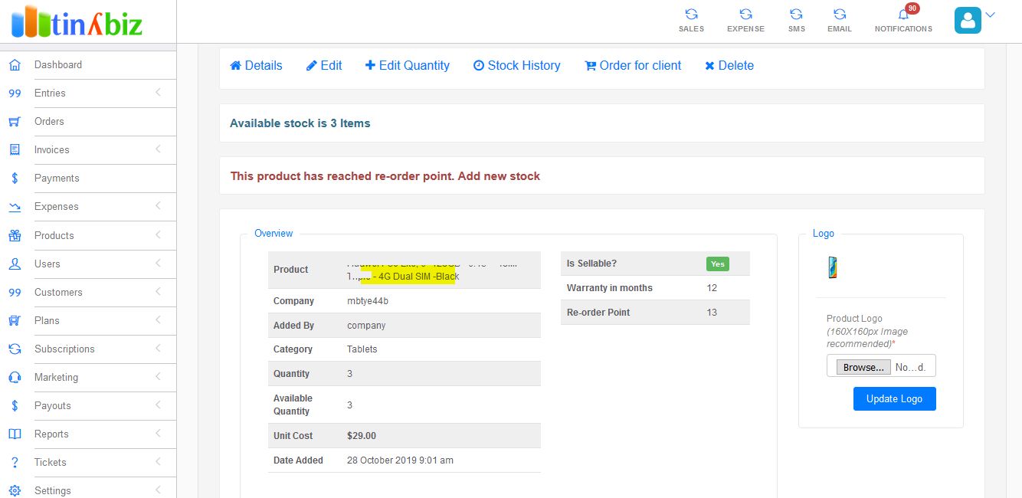
Task: Click the Edit product link
Action: [324, 66]
